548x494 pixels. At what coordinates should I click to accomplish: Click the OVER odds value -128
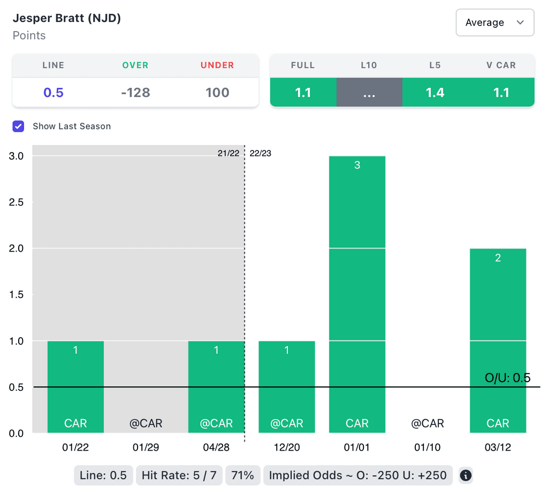[x=135, y=93]
